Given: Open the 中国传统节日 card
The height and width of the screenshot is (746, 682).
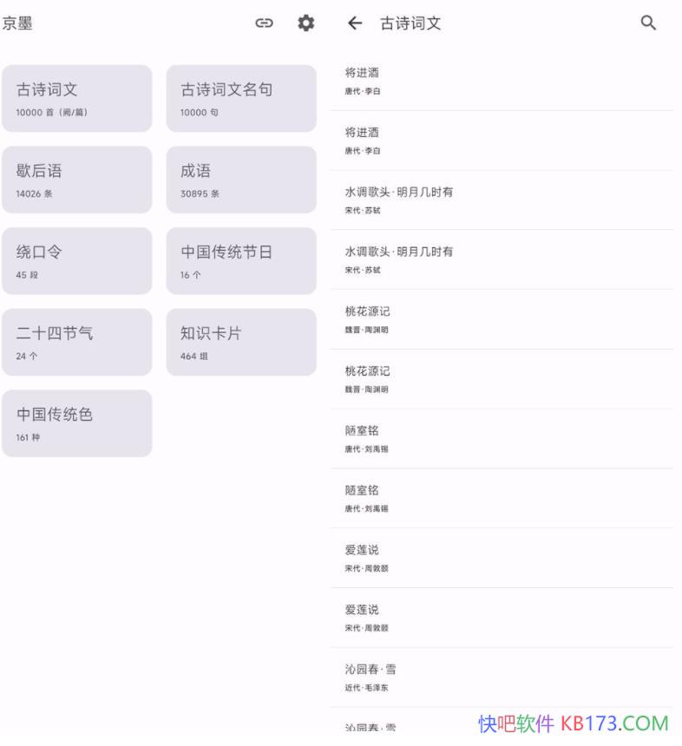Looking at the screenshot, I should pos(241,261).
